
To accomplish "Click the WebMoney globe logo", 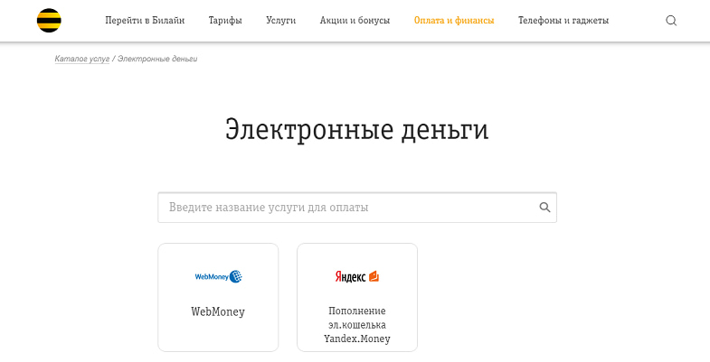I will (218, 276).
